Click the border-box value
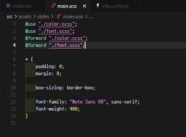 80,88
